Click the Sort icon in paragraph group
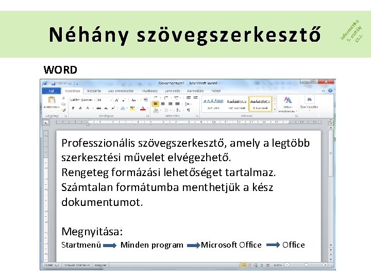Screen dimensions: 371x278 tap(178, 110)
